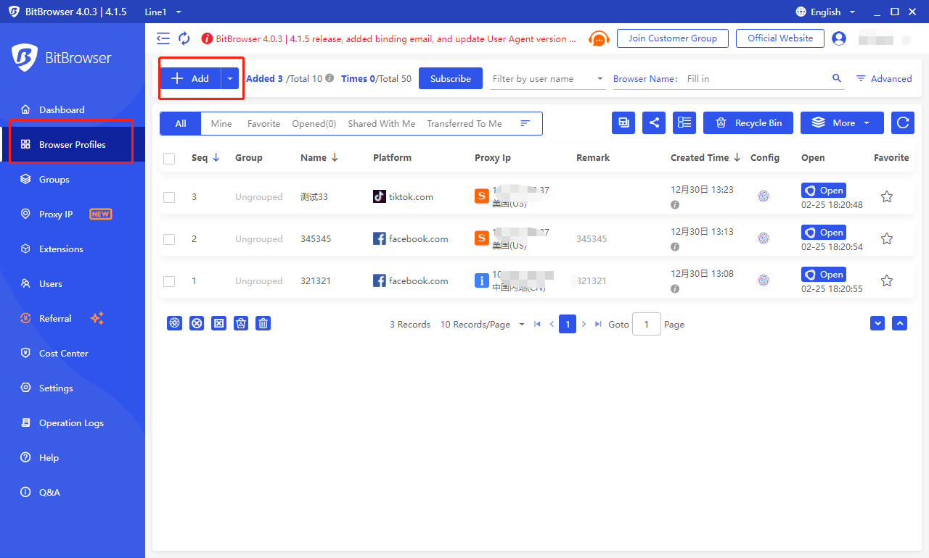Screen dimensions: 929x558
Task: Click the filter tabs sort icon
Action: pos(525,123)
